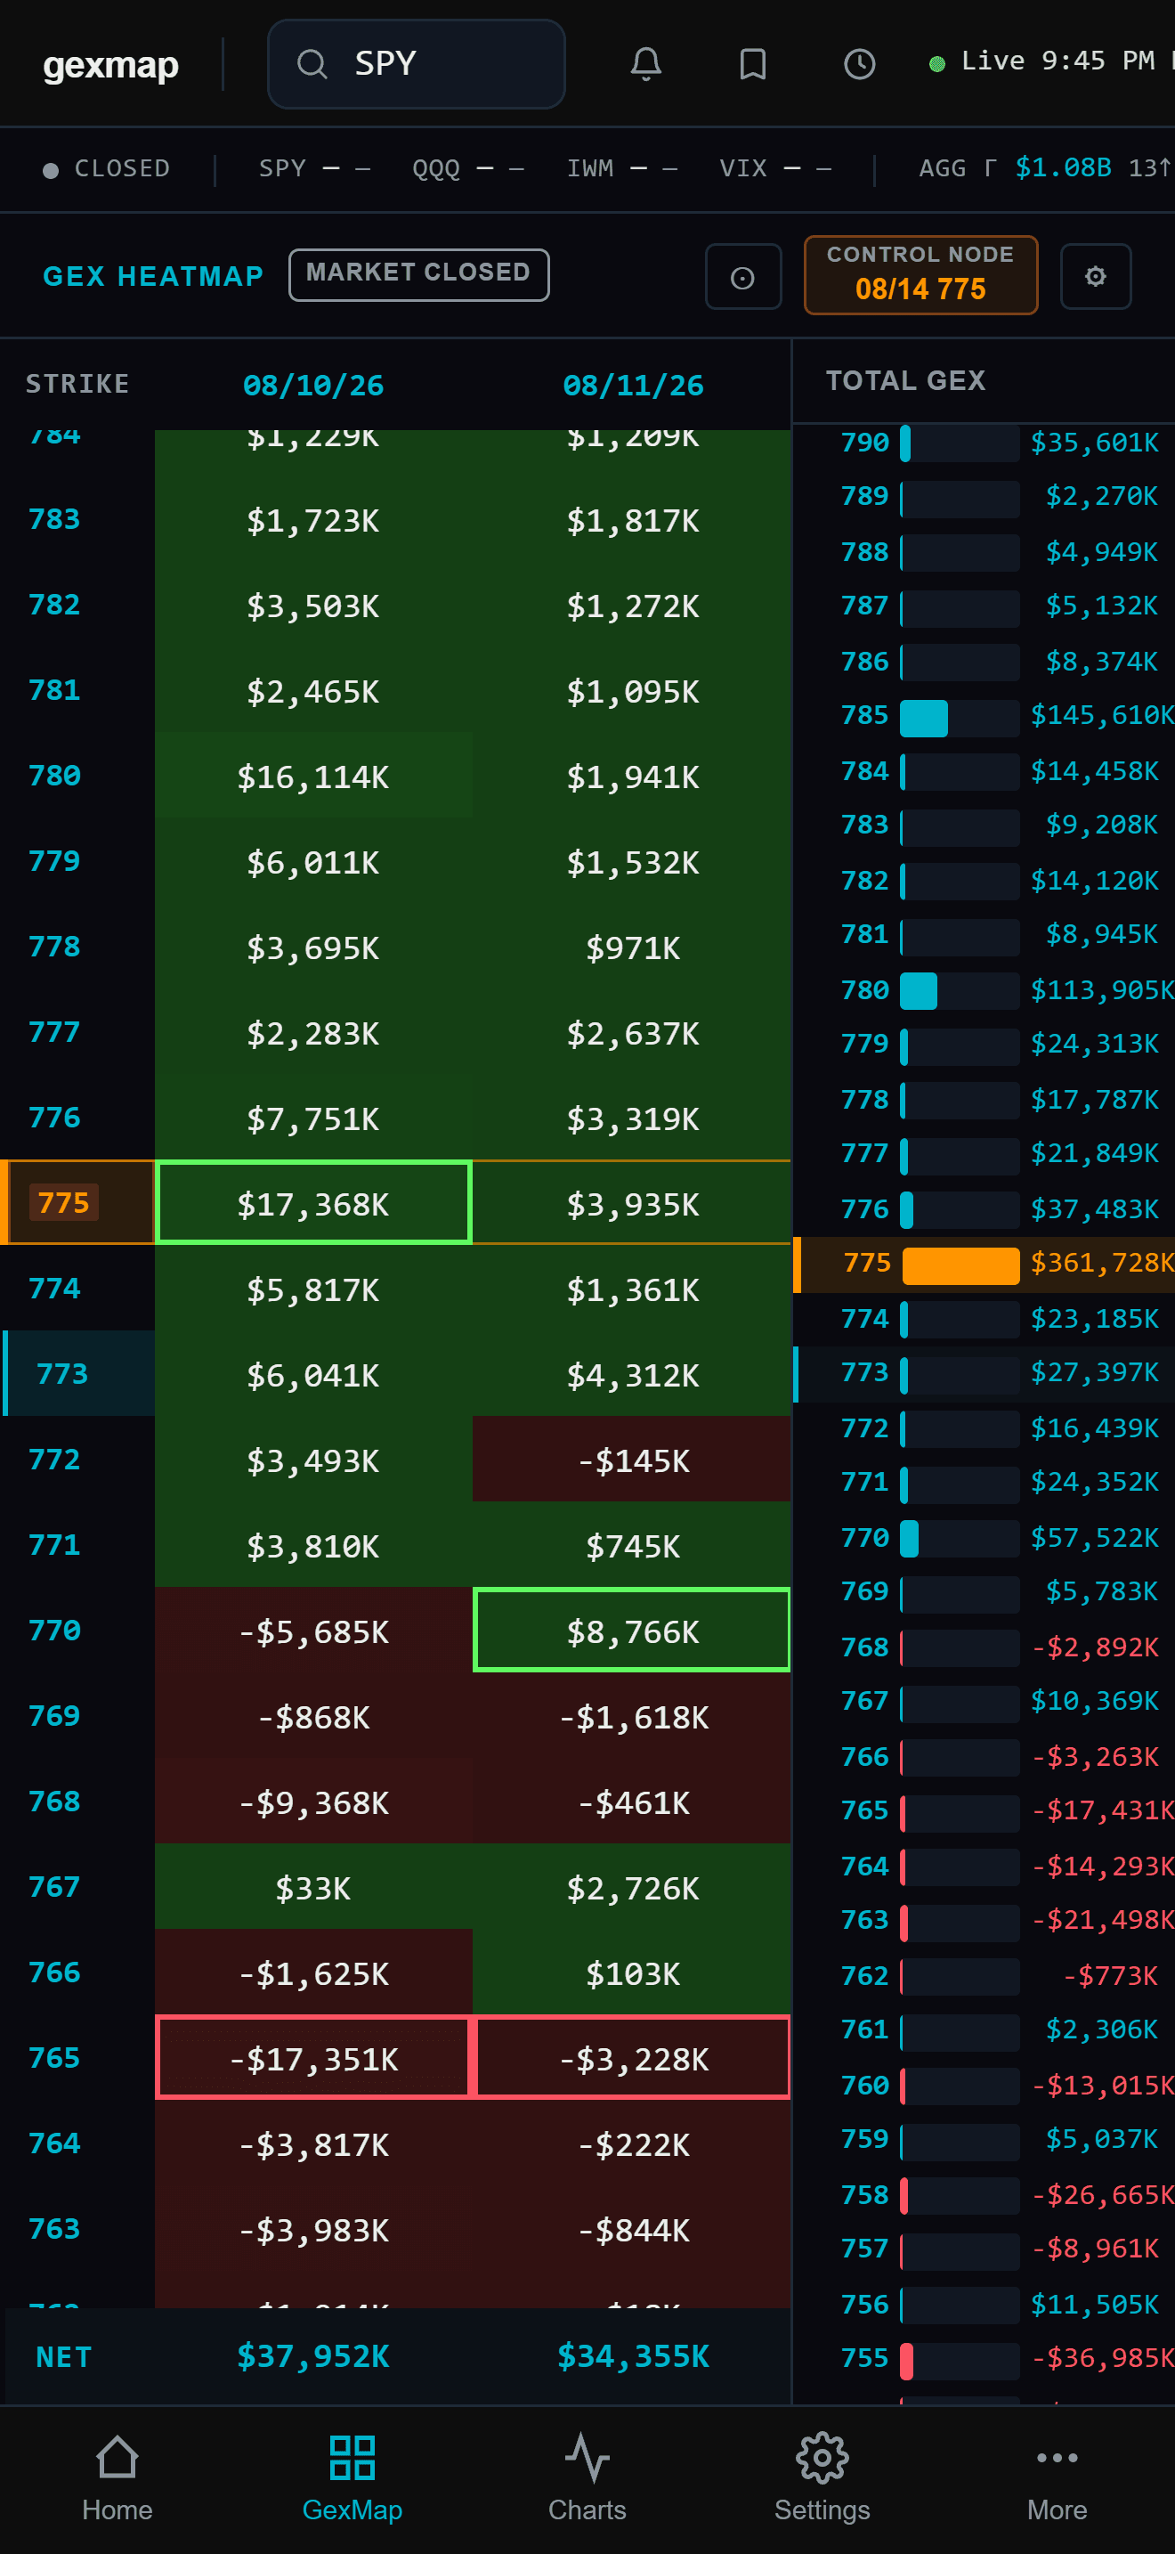Image resolution: width=1175 pixels, height=2554 pixels.
Task: Click Total GEX value $361,728K
Action: (1102, 1263)
